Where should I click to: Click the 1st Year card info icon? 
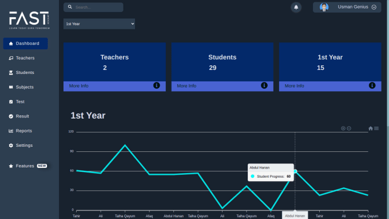tap(372, 85)
